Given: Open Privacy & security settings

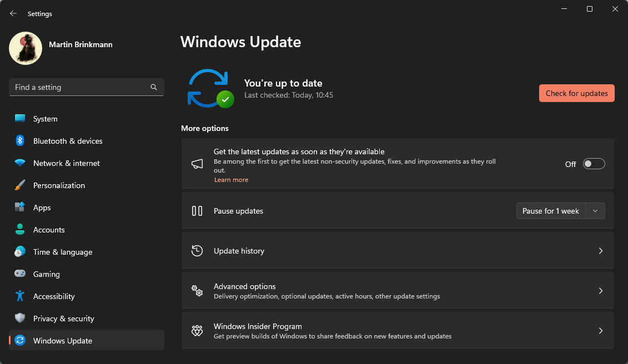Looking at the screenshot, I should (x=87, y=318).
